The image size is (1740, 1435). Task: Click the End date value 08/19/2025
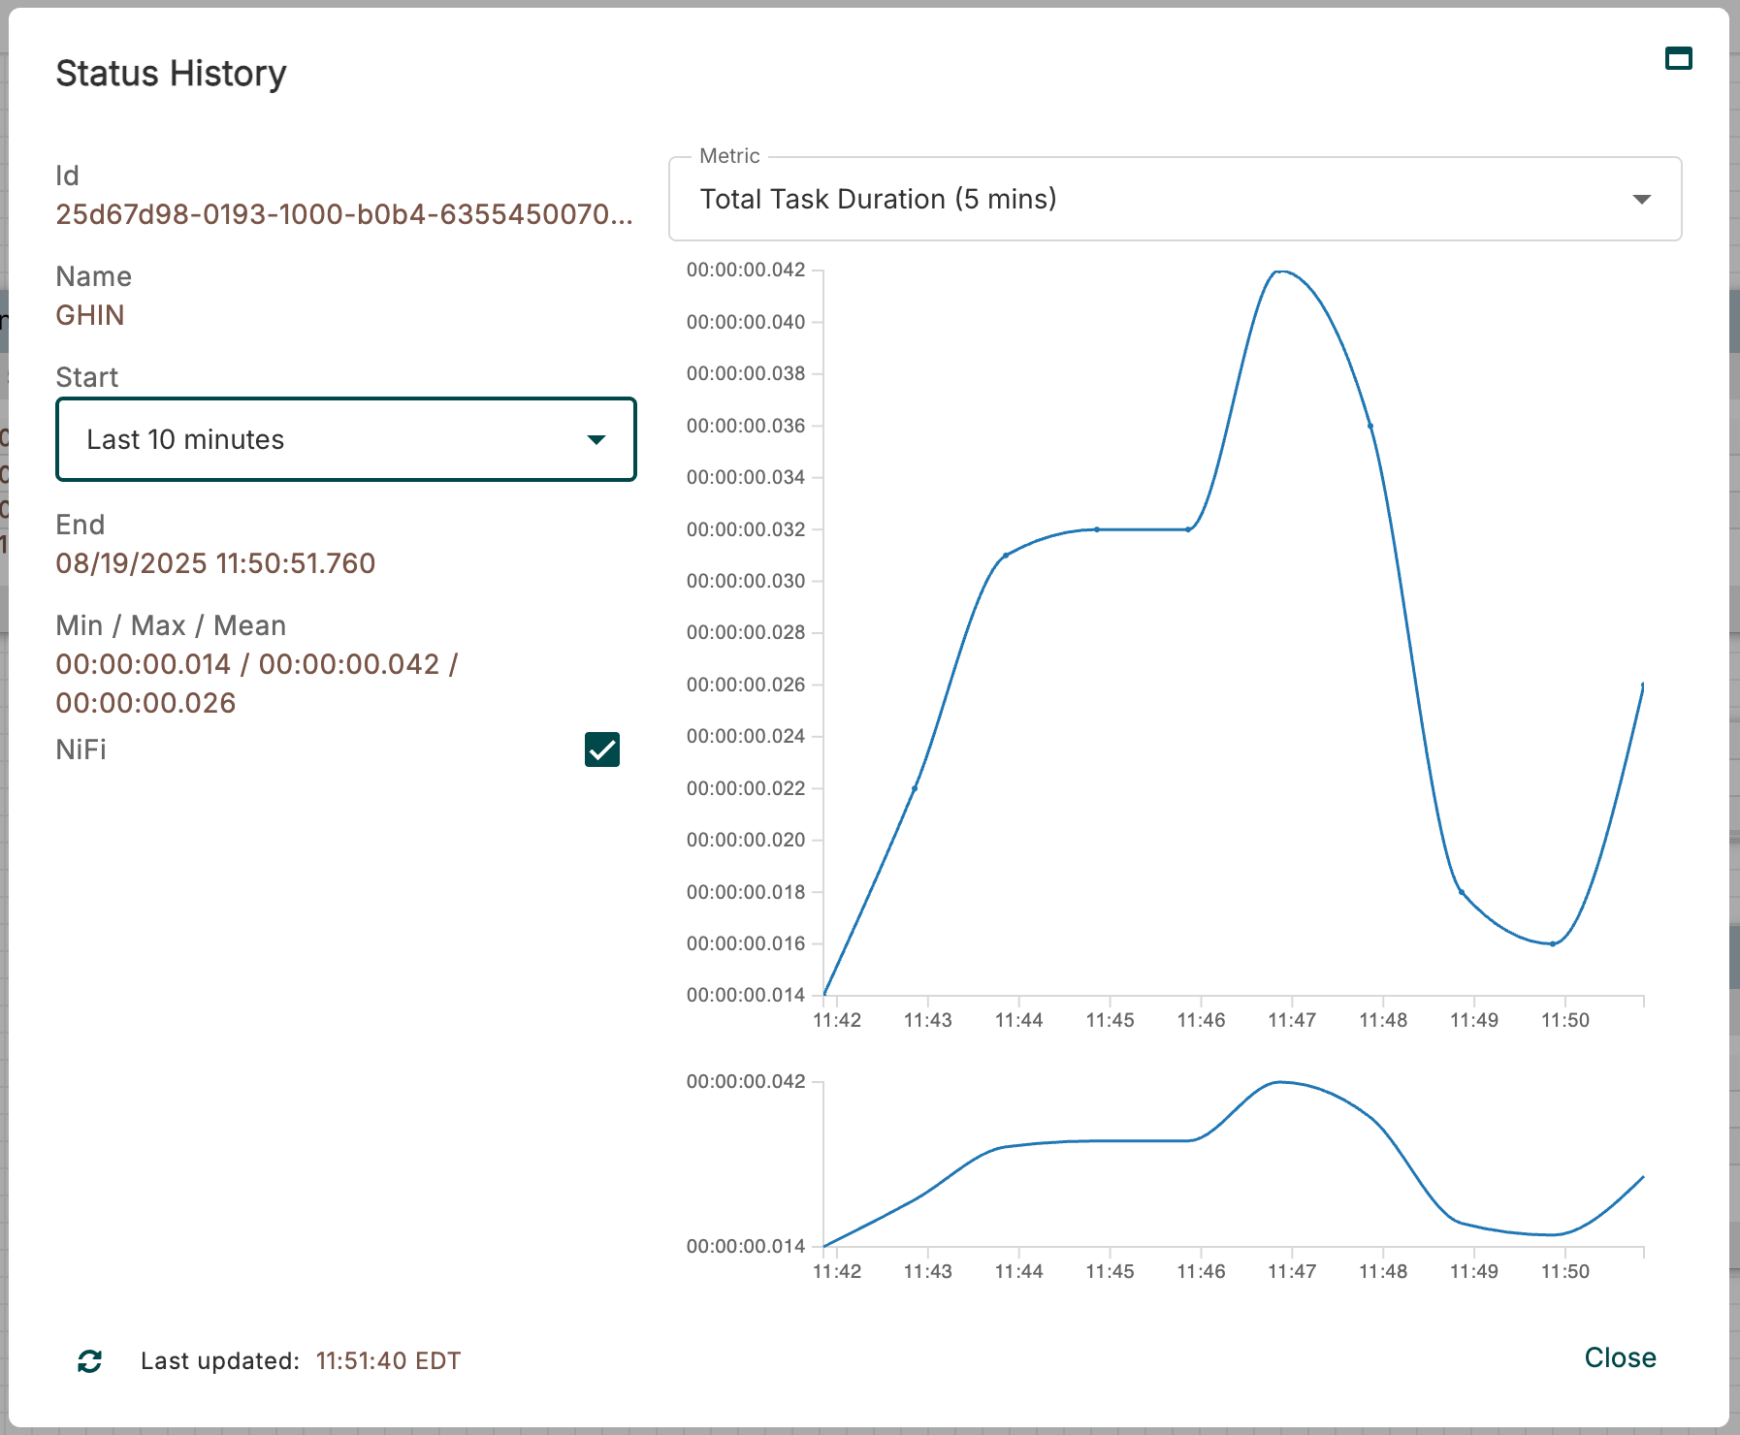(215, 563)
